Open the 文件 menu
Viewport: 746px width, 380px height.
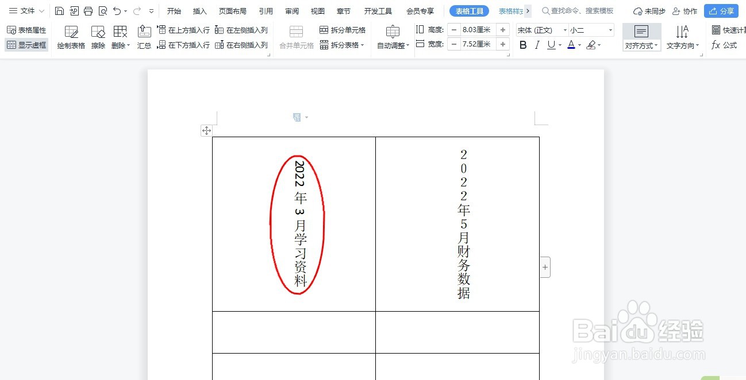[x=26, y=11]
